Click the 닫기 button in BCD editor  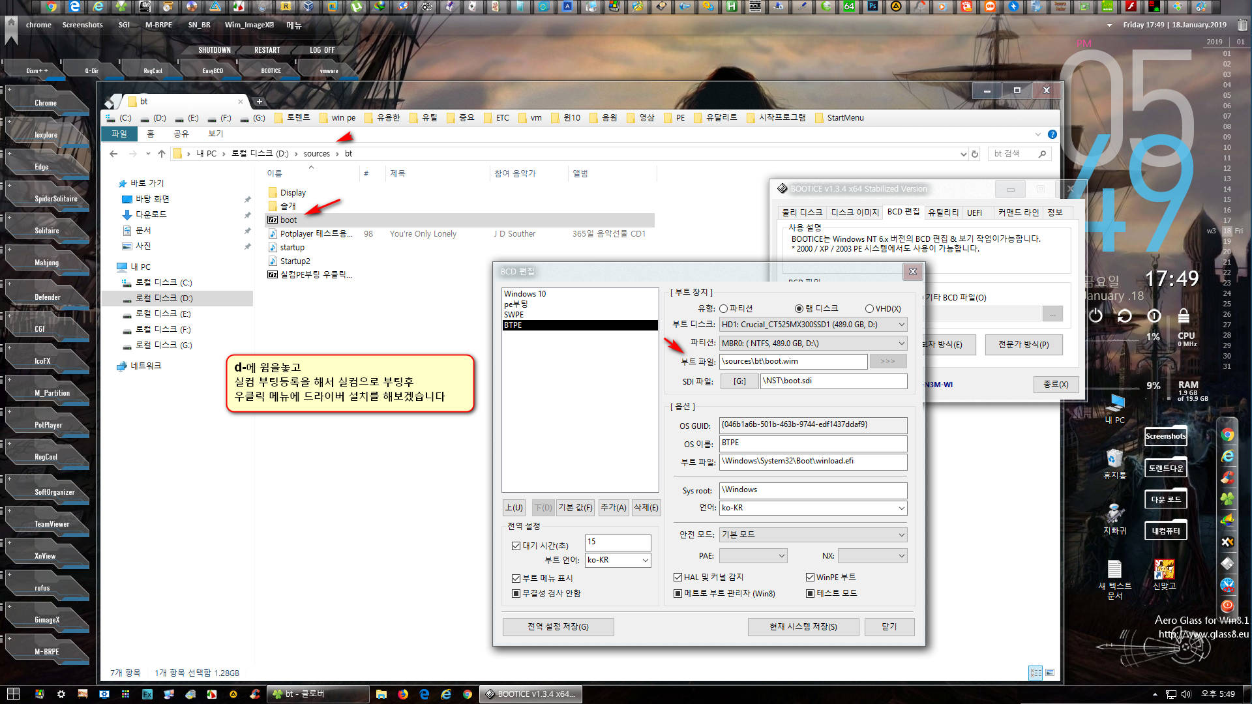click(x=889, y=627)
